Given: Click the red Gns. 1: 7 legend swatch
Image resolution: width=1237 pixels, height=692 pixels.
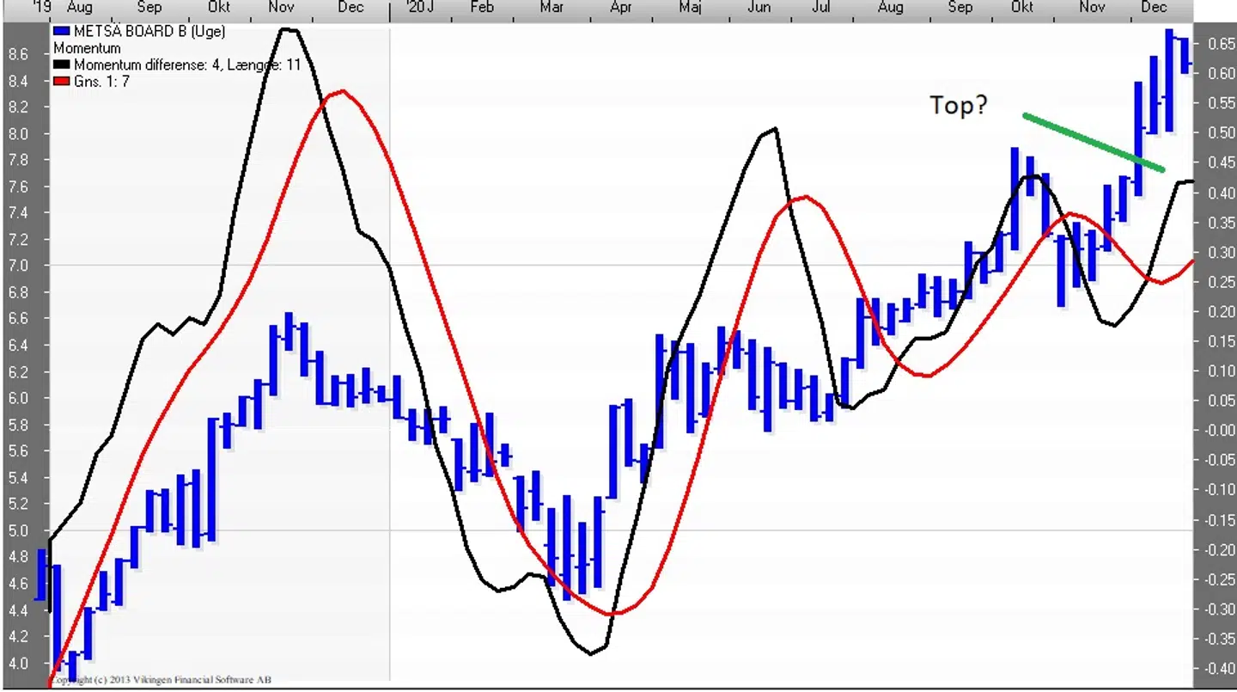Looking at the screenshot, I should [x=62, y=82].
